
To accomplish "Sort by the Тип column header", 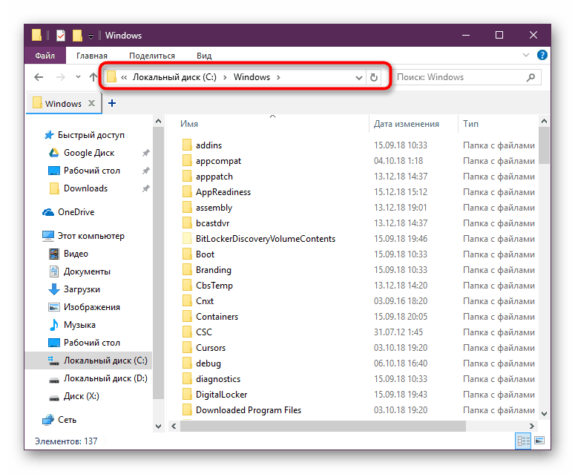I will click(470, 124).
